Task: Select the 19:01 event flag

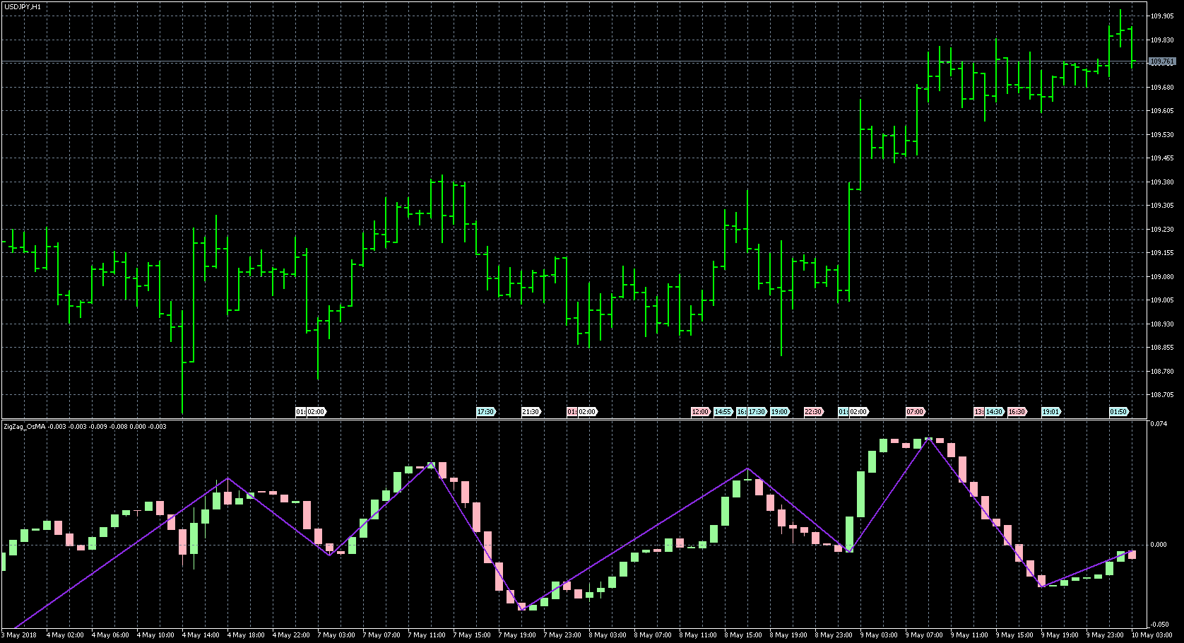Action: [1050, 412]
